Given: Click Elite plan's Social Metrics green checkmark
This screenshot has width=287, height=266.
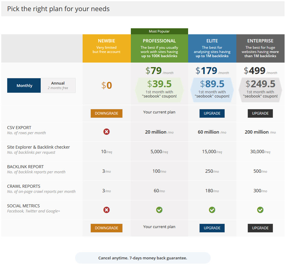Looking at the screenshot, I should tap(212, 210).
